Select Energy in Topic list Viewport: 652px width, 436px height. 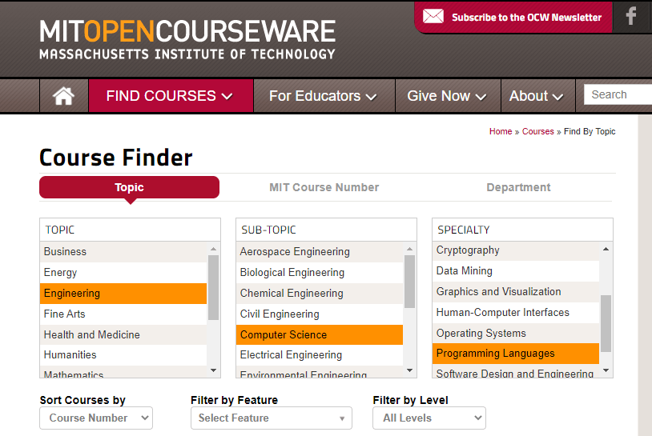123,272
